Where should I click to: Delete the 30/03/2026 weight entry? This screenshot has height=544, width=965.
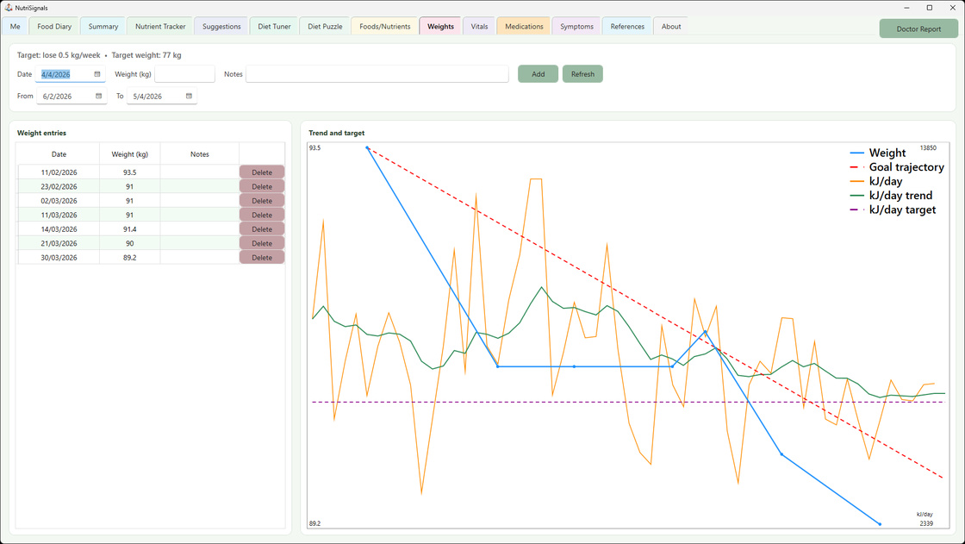pos(261,257)
